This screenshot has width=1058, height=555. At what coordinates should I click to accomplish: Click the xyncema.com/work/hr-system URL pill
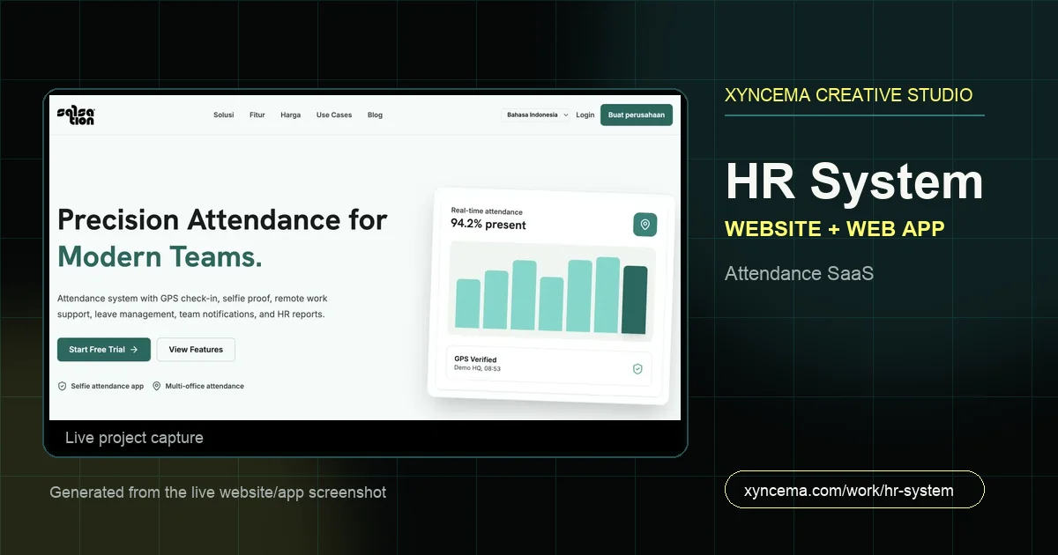854,490
